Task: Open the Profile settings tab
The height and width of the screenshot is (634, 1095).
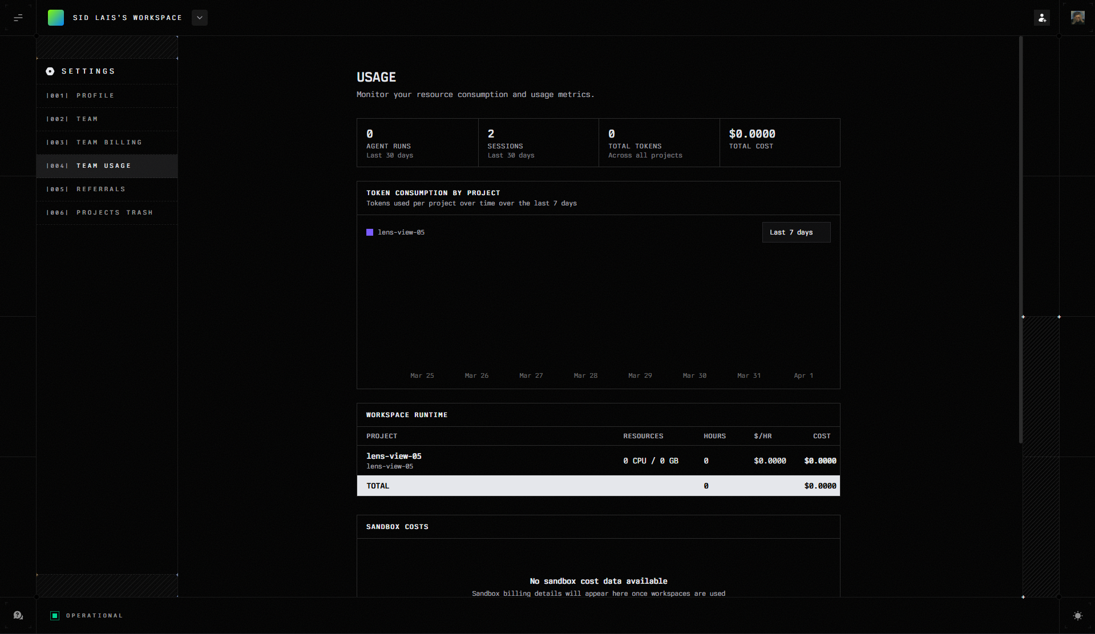Action: pos(95,95)
